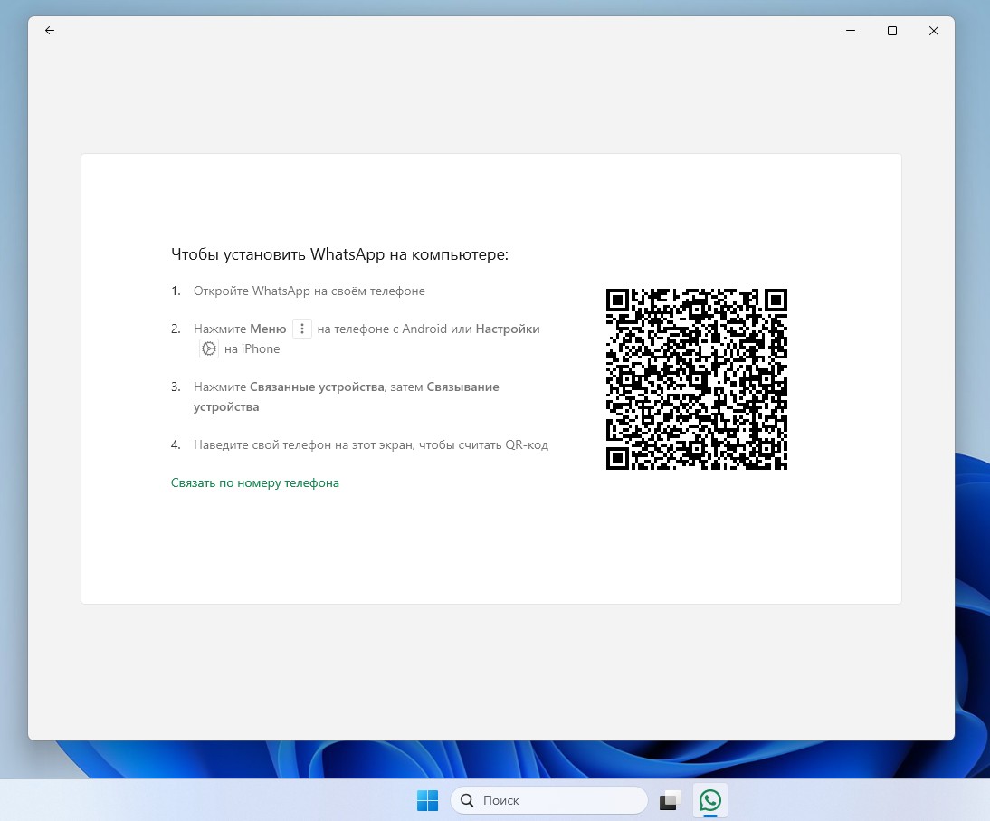This screenshot has width=990, height=821.
Task: Click text 'Откройте WhatsApp на своём телефоне'
Action: click(309, 291)
